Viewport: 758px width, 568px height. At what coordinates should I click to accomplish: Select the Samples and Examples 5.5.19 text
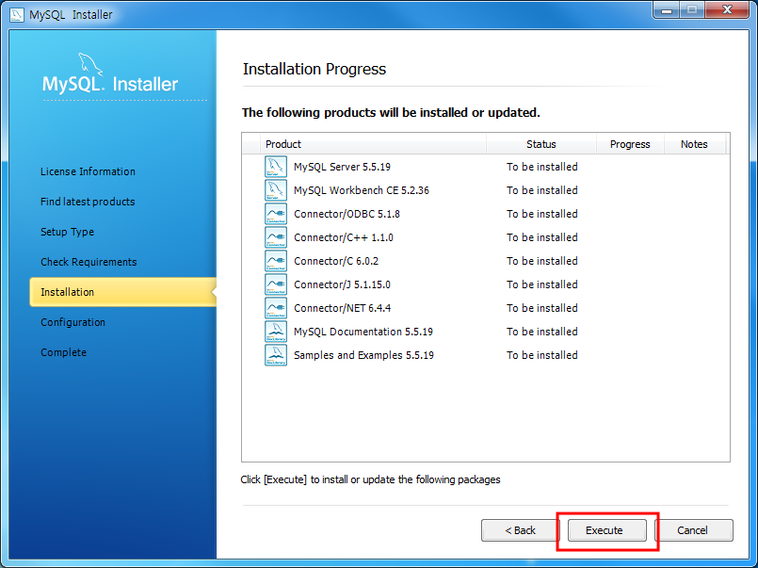[x=363, y=355]
